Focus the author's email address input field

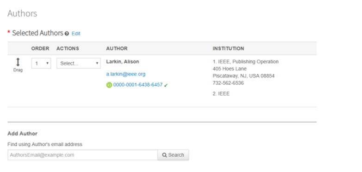click(x=83, y=155)
